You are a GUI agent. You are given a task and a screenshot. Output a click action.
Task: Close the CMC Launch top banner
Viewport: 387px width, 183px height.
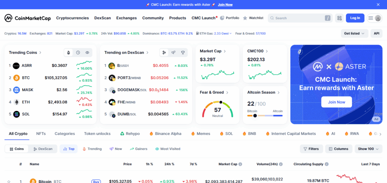(378, 5)
